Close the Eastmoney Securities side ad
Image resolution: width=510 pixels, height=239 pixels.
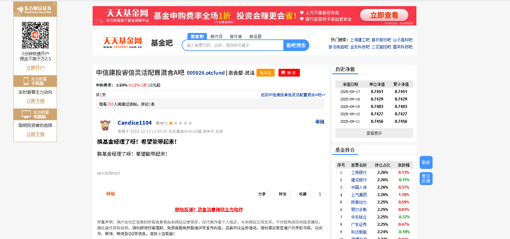pyautogui.click(x=54, y=4)
